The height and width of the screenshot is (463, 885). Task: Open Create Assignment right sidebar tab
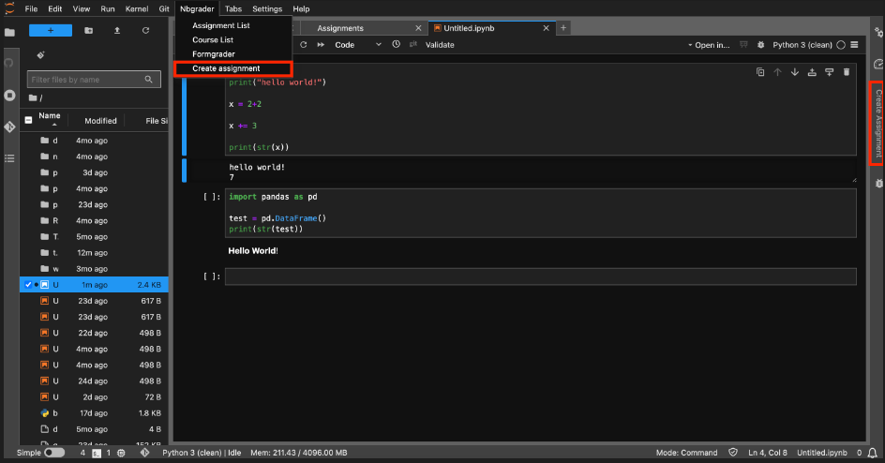point(877,123)
